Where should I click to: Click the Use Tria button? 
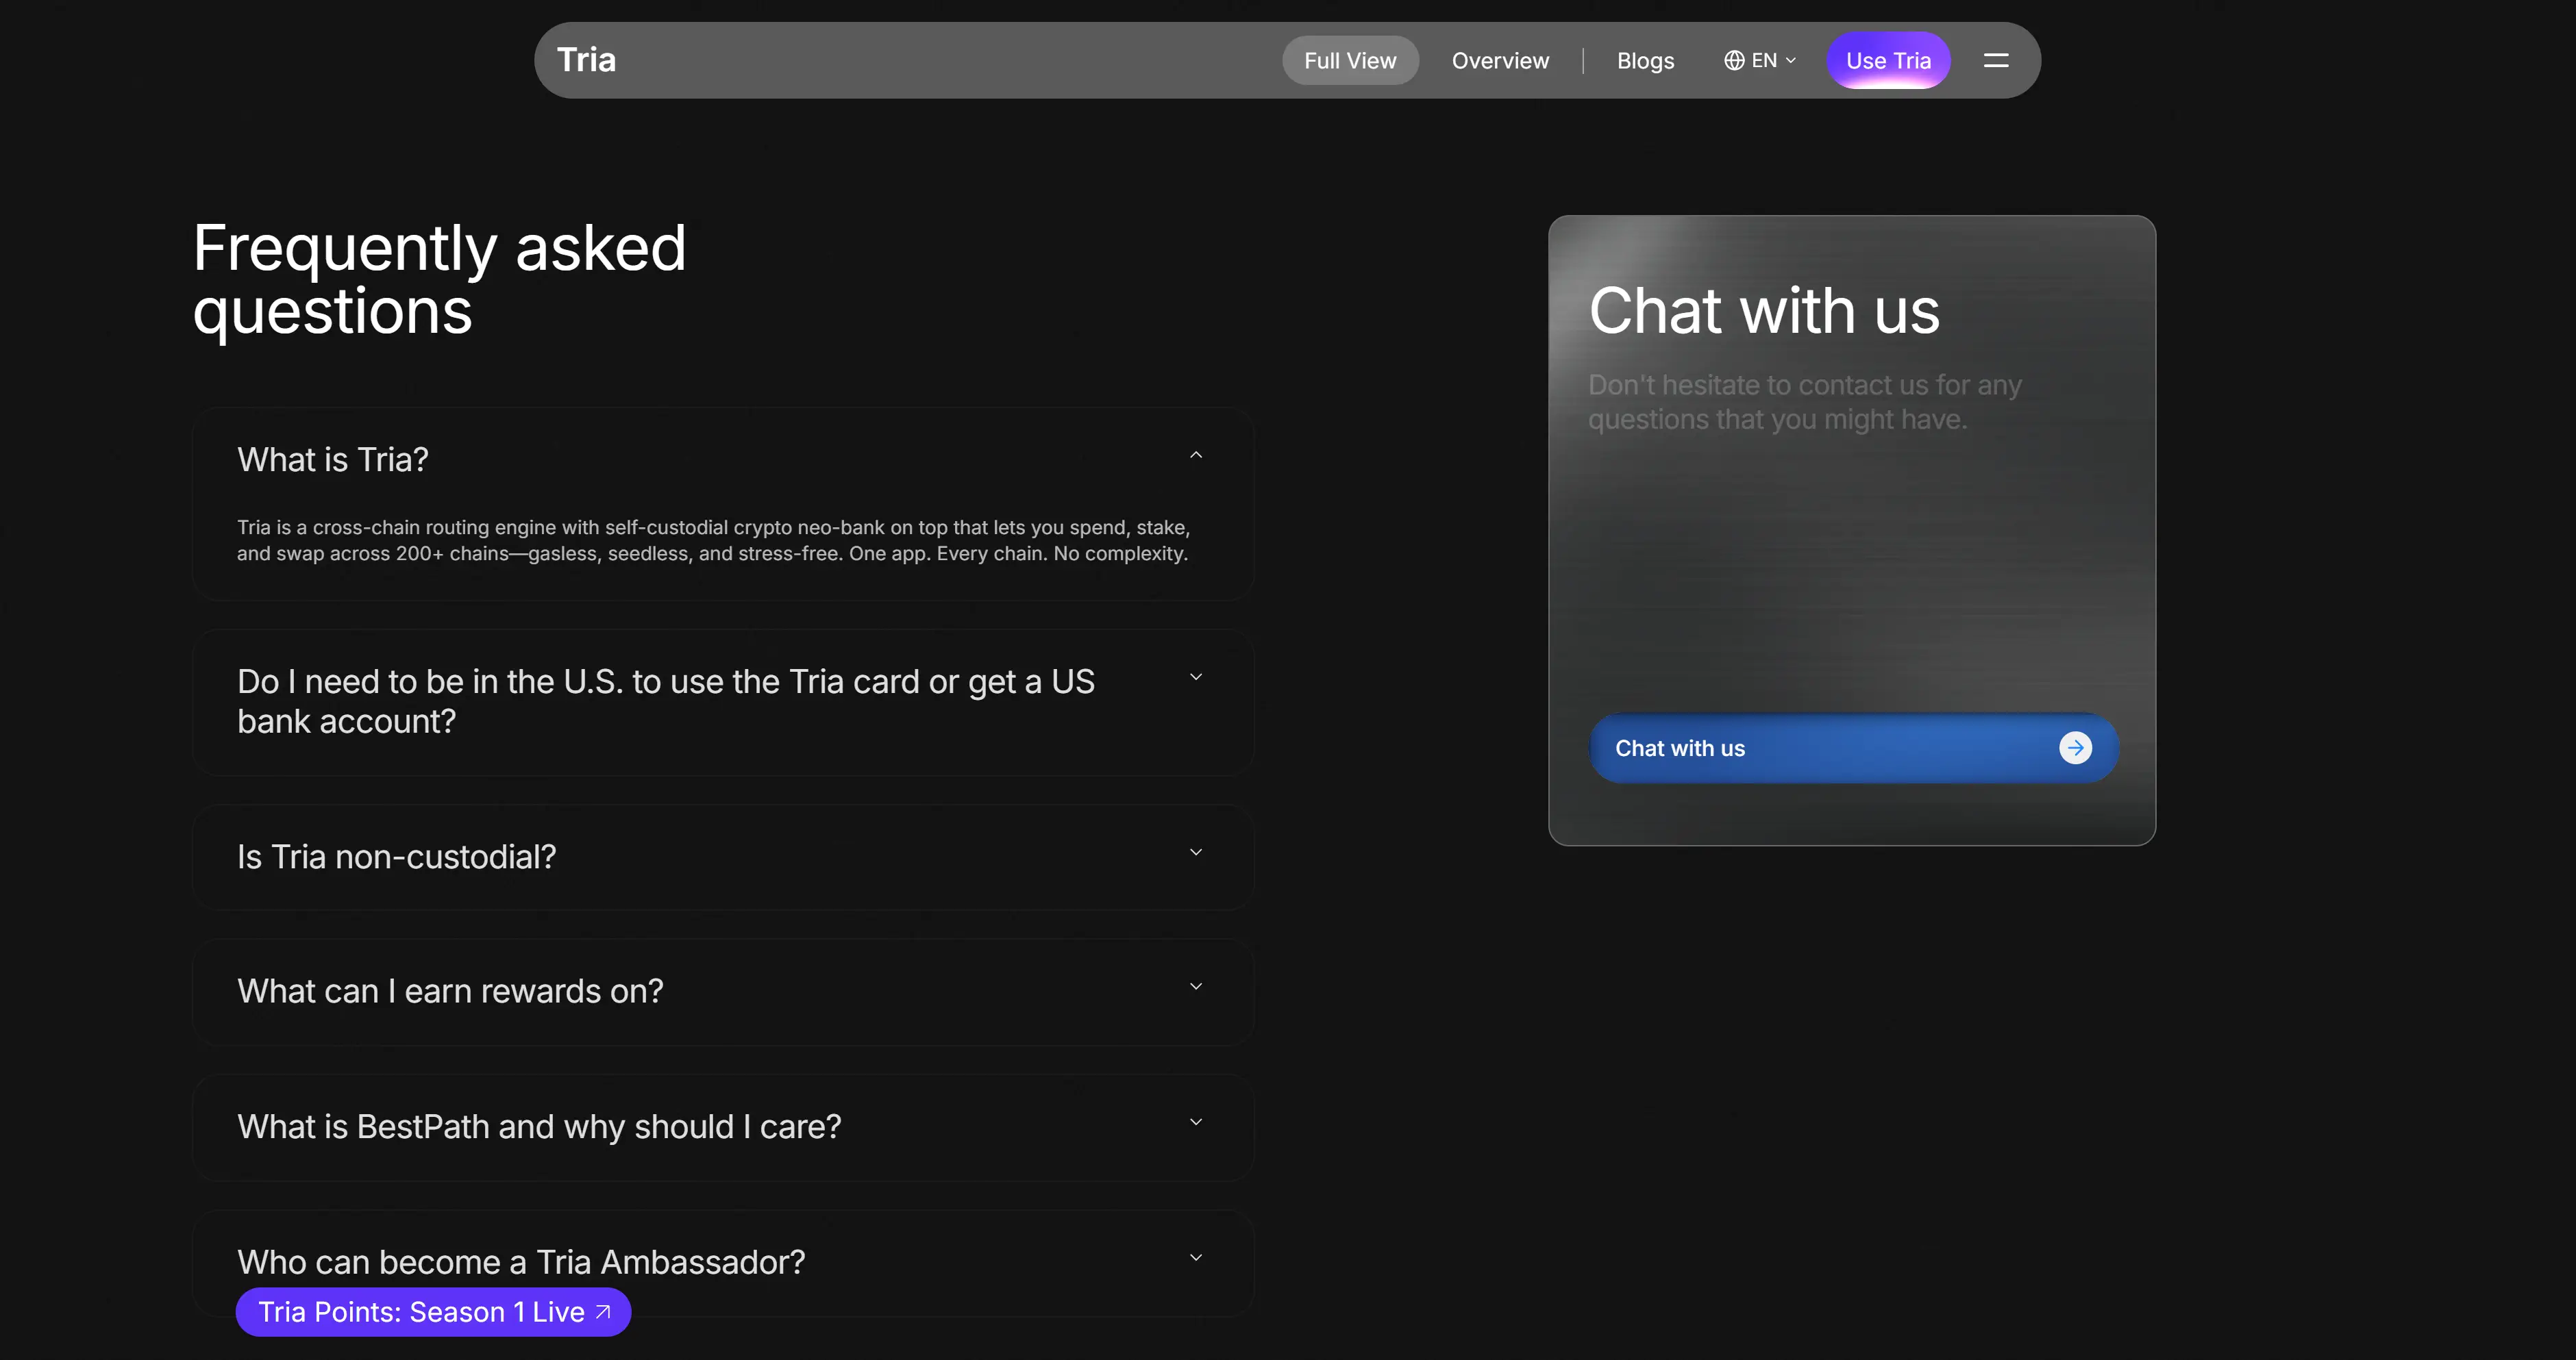tap(1888, 61)
